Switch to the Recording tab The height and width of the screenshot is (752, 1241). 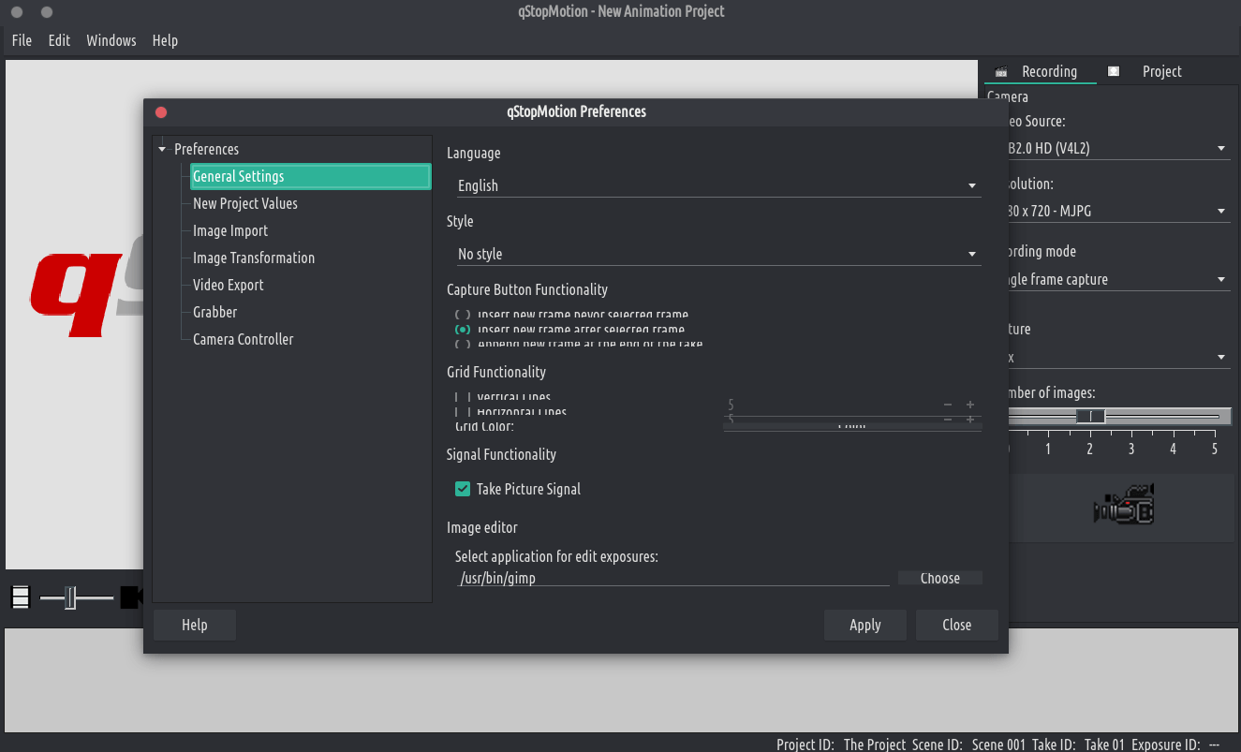[1041, 71]
